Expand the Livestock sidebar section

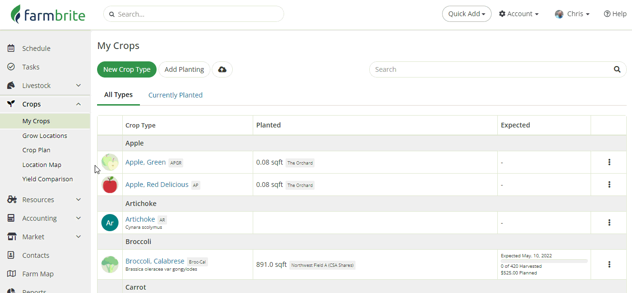point(79,86)
